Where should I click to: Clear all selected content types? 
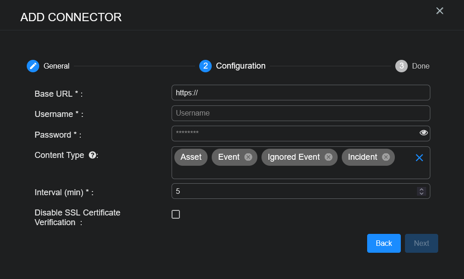click(419, 158)
